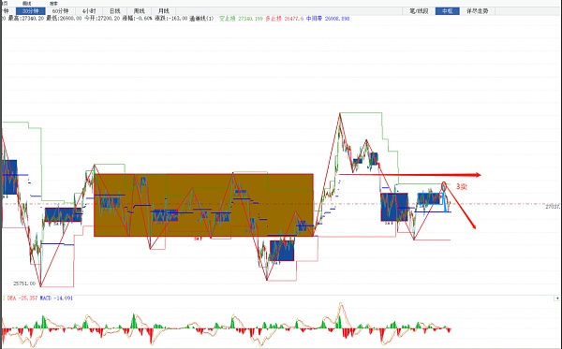This screenshot has width=562, height=349.
Task: Toggle the 中枢 display mode
Action: click(448, 11)
